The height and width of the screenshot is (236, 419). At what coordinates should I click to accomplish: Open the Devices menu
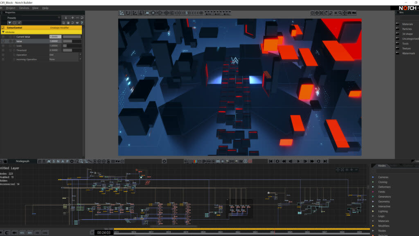[24, 8]
